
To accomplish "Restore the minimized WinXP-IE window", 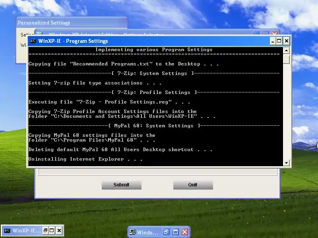I will [45, 230].
